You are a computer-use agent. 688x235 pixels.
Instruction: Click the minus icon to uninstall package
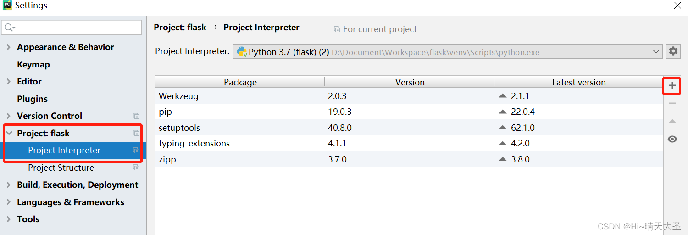[x=672, y=103]
